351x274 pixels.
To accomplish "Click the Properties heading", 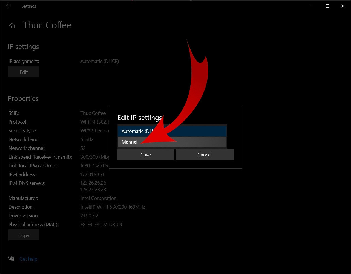I will click(x=23, y=99).
